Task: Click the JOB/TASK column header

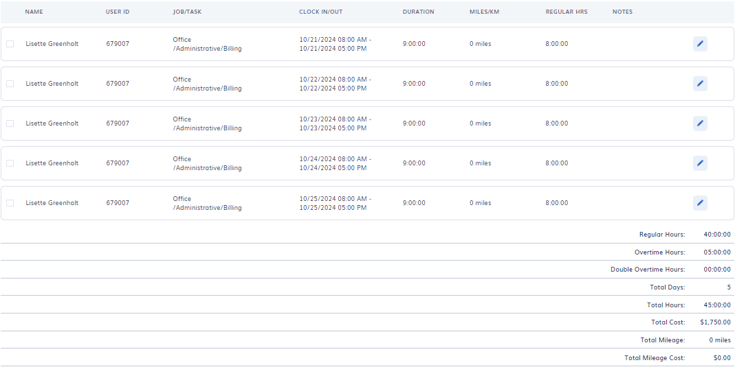Action: pyautogui.click(x=187, y=12)
